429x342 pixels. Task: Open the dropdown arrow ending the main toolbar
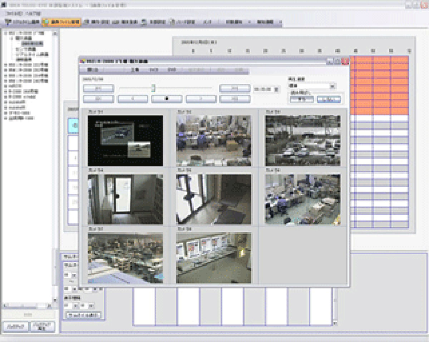point(280,22)
